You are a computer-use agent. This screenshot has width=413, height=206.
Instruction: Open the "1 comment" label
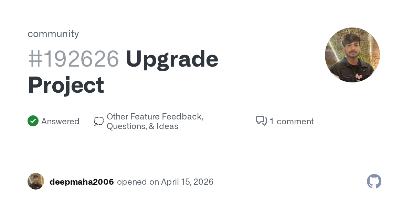click(x=292, y=122)
